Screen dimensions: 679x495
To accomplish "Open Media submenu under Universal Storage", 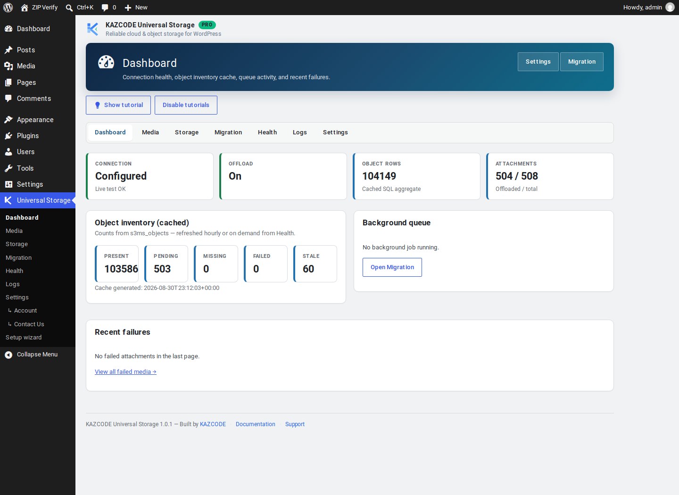I will pyautogui.click(x=38, y=231).
